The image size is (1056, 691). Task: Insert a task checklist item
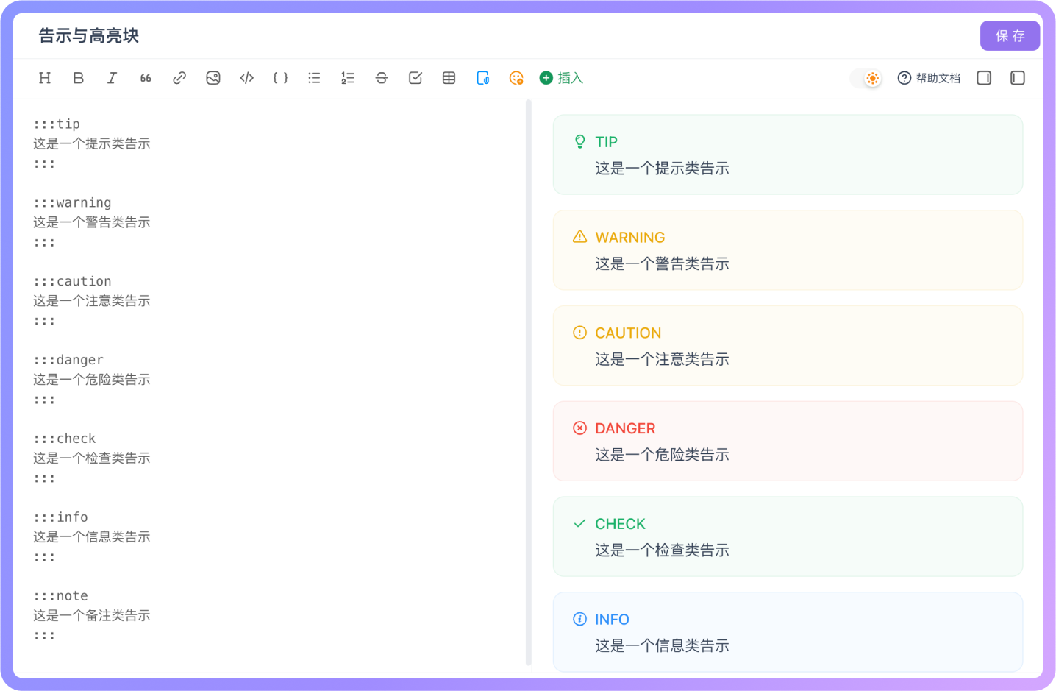pyautogui.click(x=415, y=78)
